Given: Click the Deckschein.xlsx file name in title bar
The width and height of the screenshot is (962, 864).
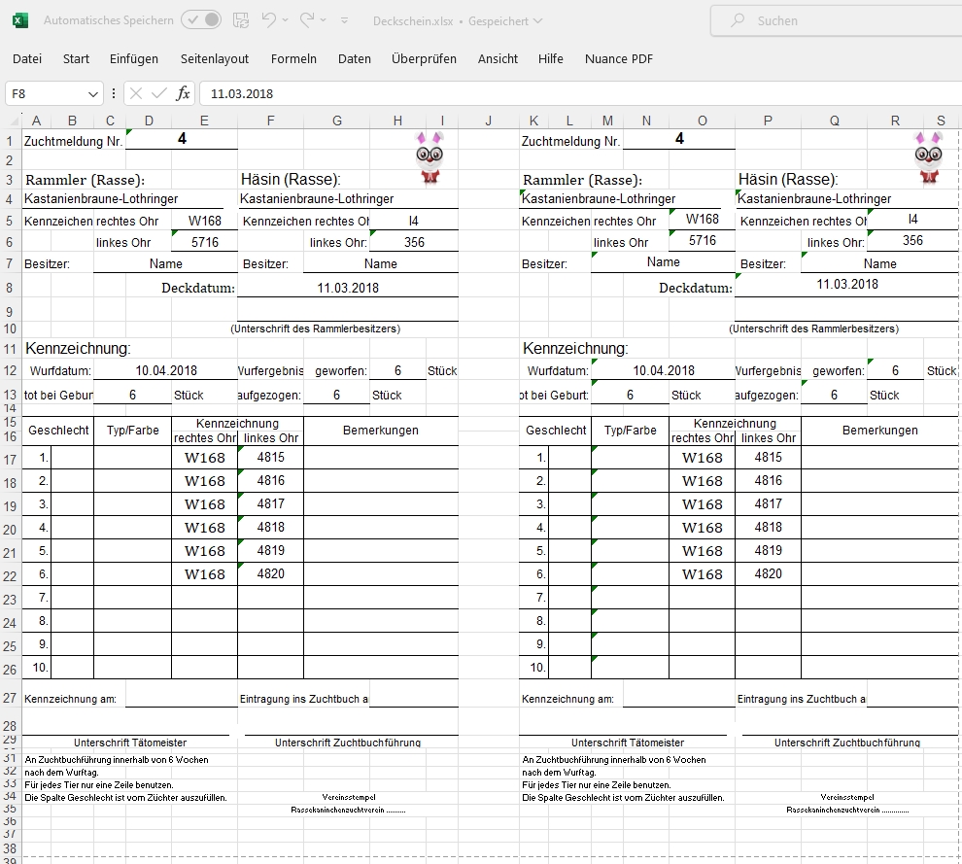Looking at the screenshot, I should pyautogui.click(x=413, y=20).
